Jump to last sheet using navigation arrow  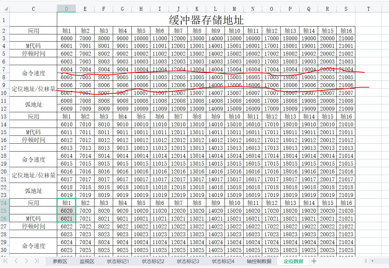point(37,261)
